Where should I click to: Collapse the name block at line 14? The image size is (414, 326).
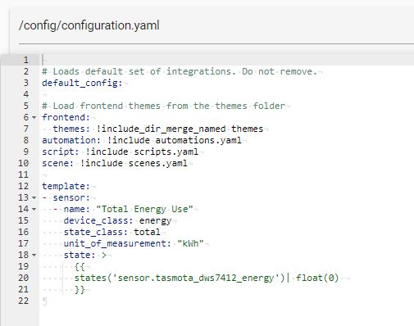(34, 209)
